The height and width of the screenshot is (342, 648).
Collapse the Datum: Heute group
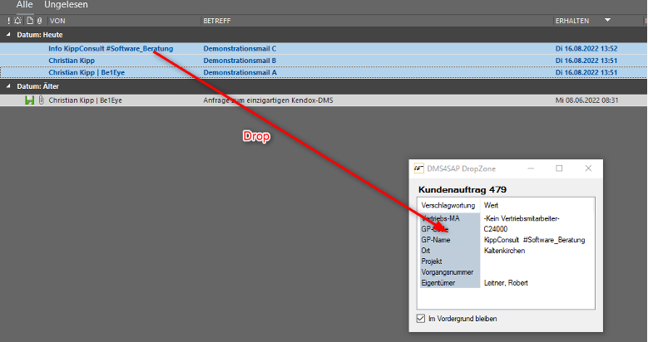click(x=8, y=34)
